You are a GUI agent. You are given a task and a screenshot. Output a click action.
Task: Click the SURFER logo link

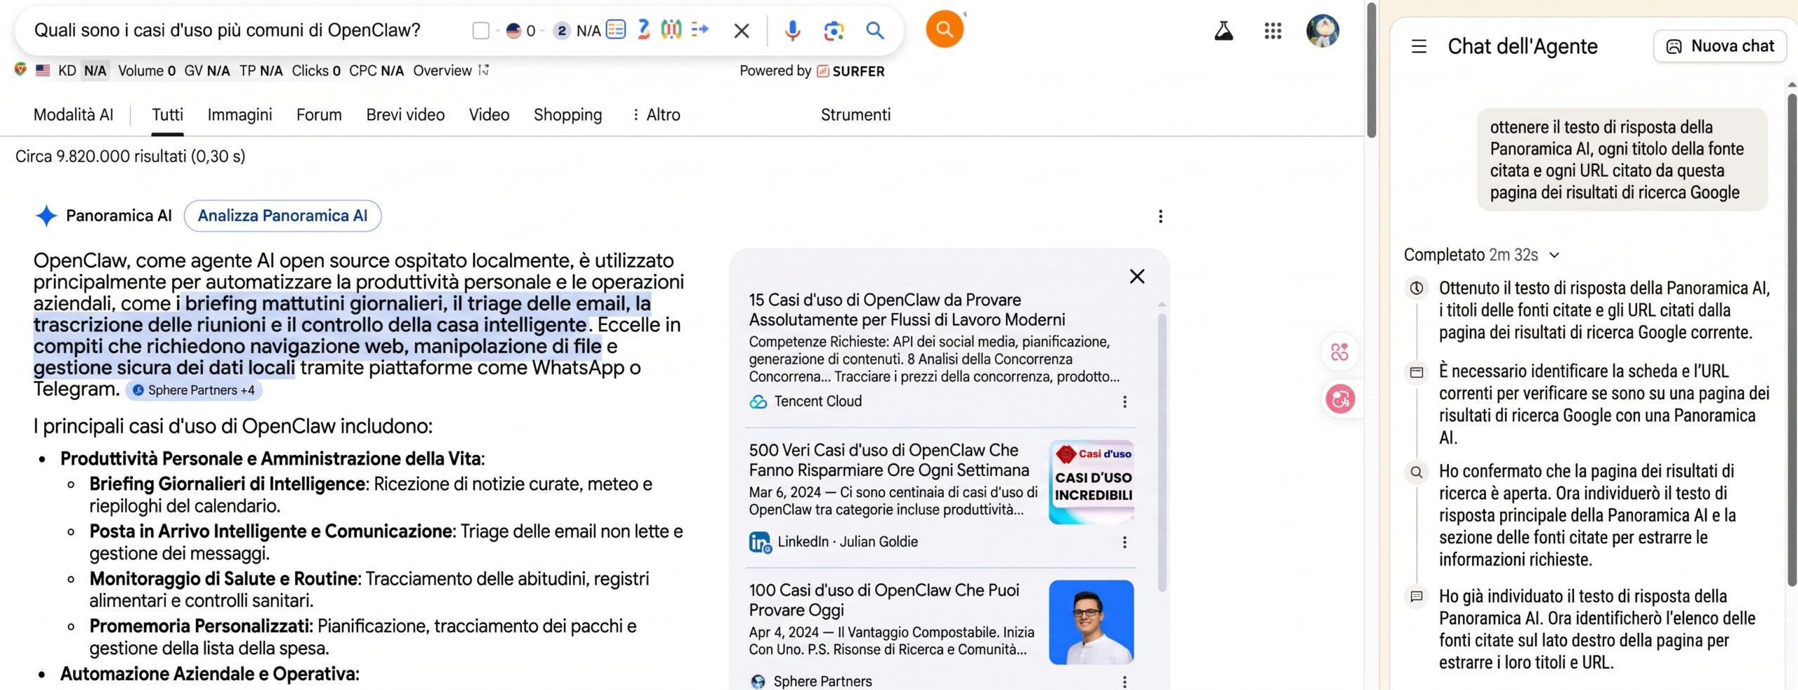pos(851,71)
